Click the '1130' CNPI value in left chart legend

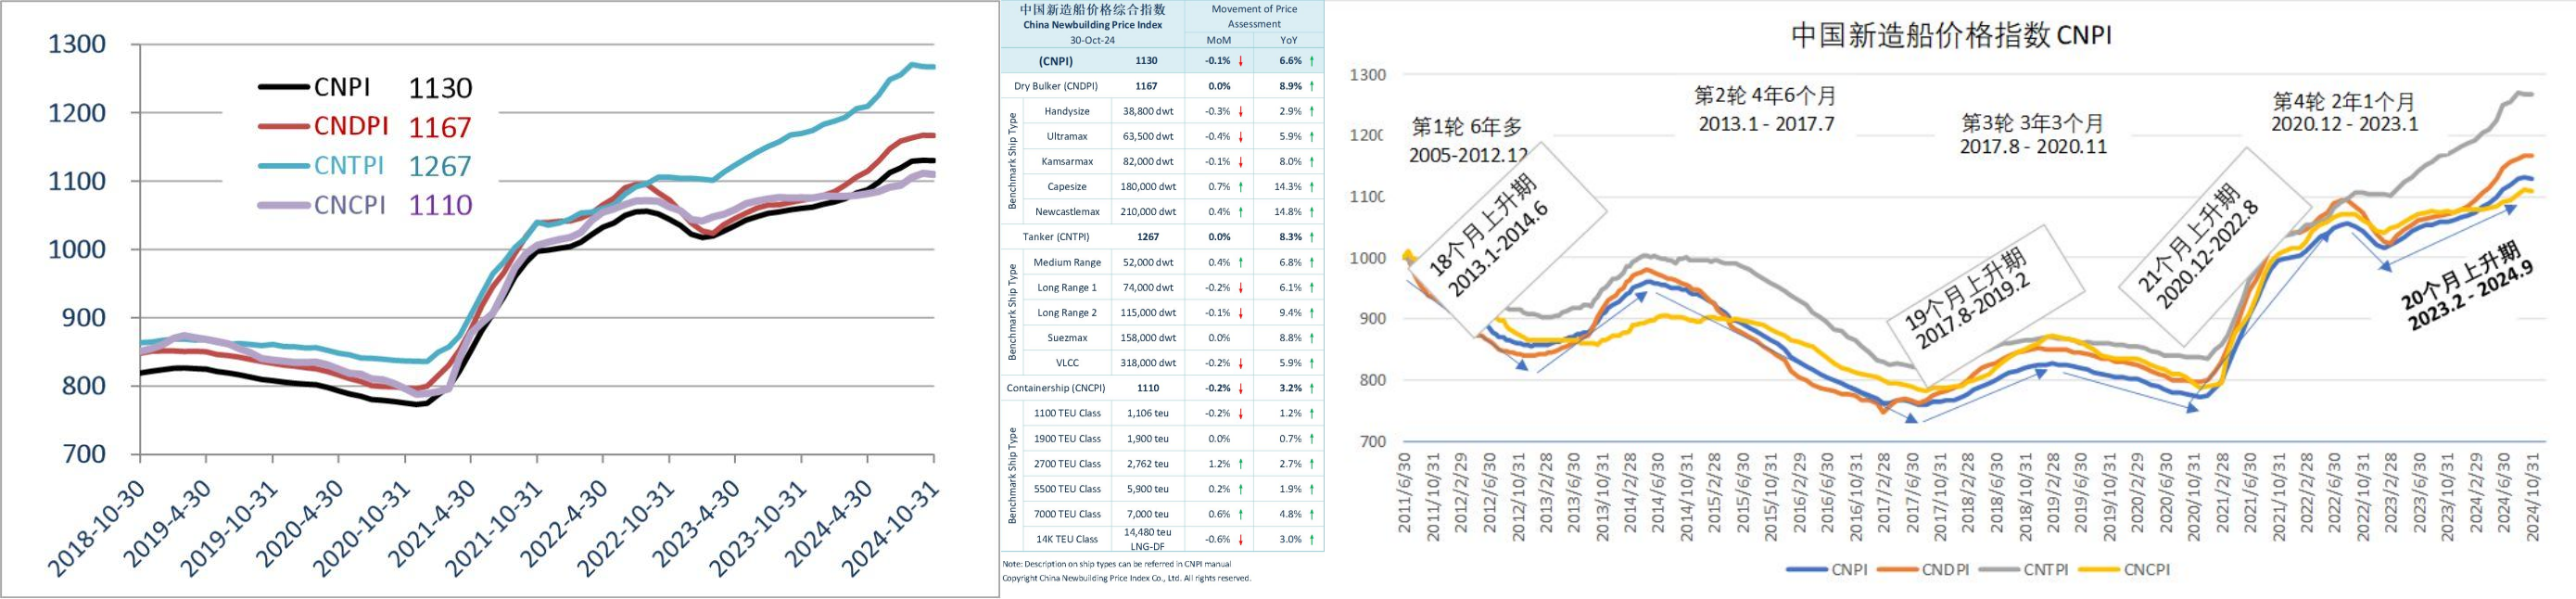coord(440,88)
